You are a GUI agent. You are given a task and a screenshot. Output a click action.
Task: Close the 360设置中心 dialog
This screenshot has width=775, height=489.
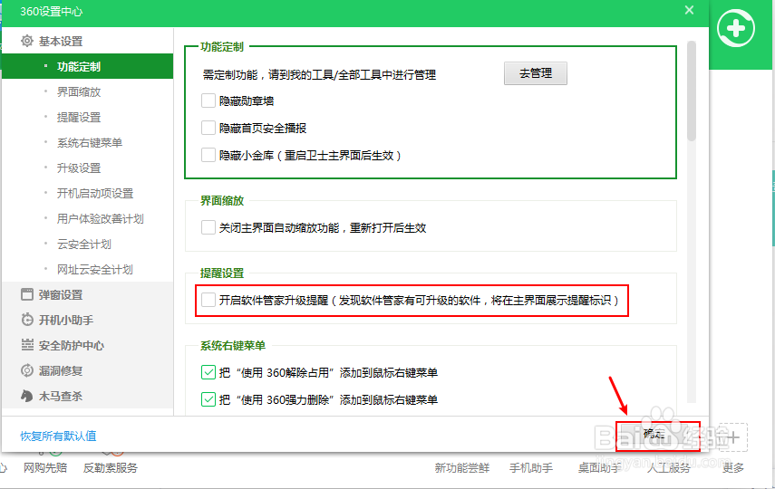(x=689, y=10)
